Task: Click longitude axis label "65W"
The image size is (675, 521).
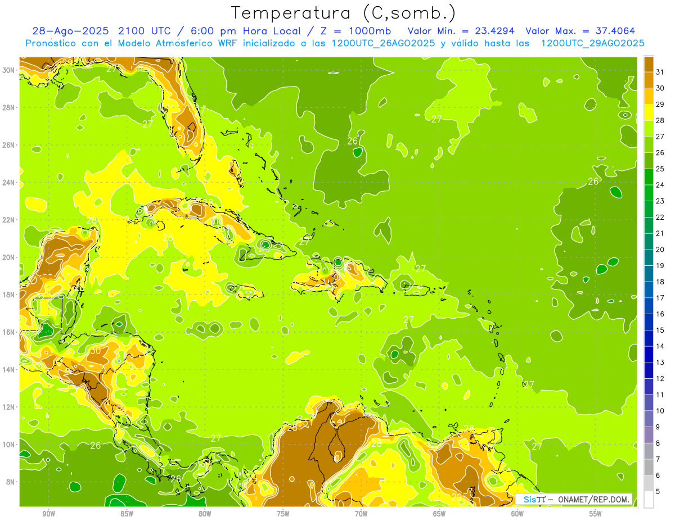Action: 439,514
